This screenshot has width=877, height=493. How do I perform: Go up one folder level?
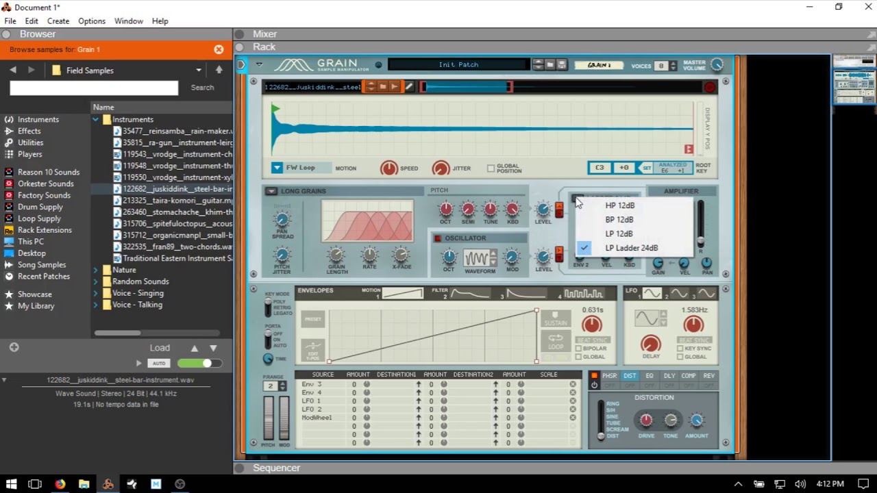point(219,70)
